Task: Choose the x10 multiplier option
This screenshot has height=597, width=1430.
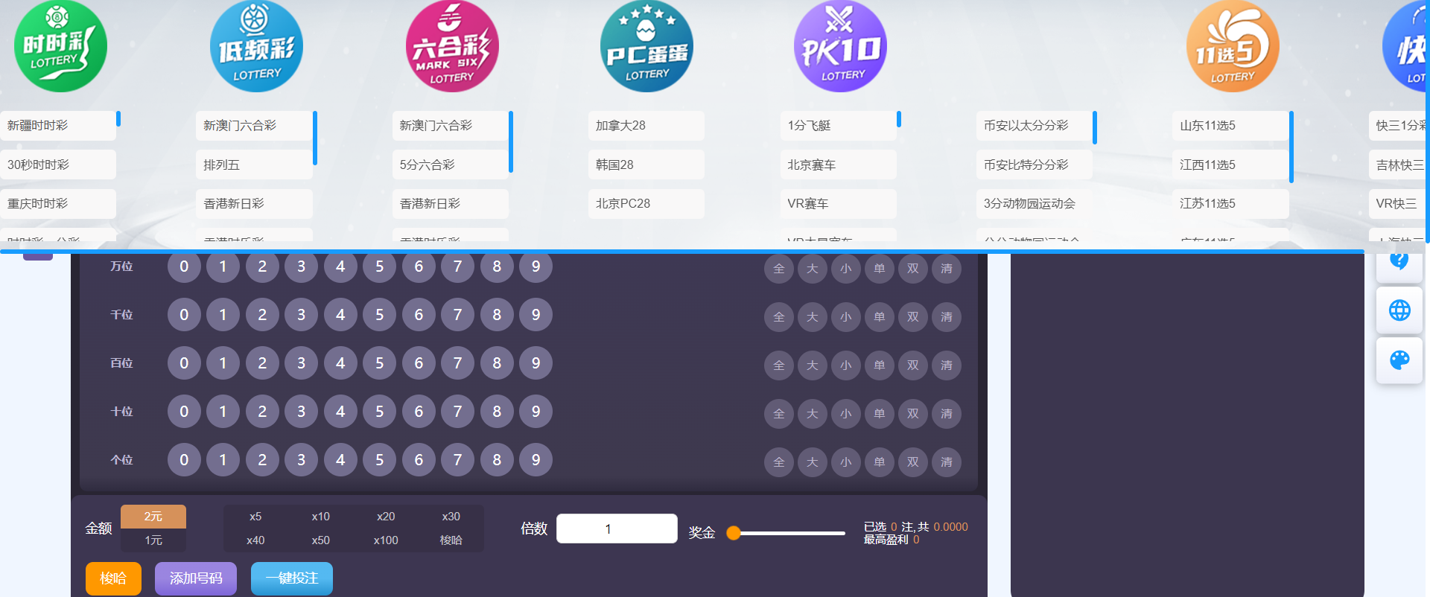Action: (x=320, y=517)
